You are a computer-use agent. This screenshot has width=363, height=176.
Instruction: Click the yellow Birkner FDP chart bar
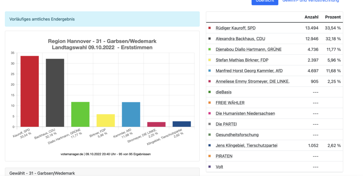click(106, 120)
